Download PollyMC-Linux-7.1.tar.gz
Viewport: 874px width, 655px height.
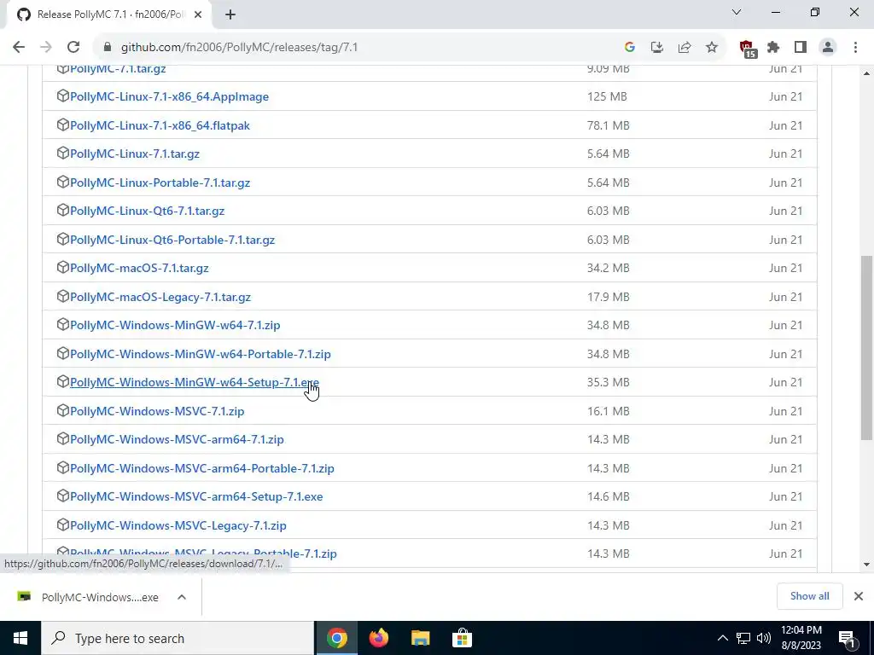click(x=135, y=154)
